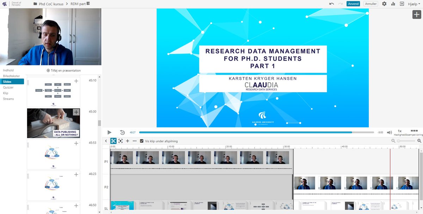Open the Streams tab
The width and height of the screenshot is (423, 214).
point(8,99)
